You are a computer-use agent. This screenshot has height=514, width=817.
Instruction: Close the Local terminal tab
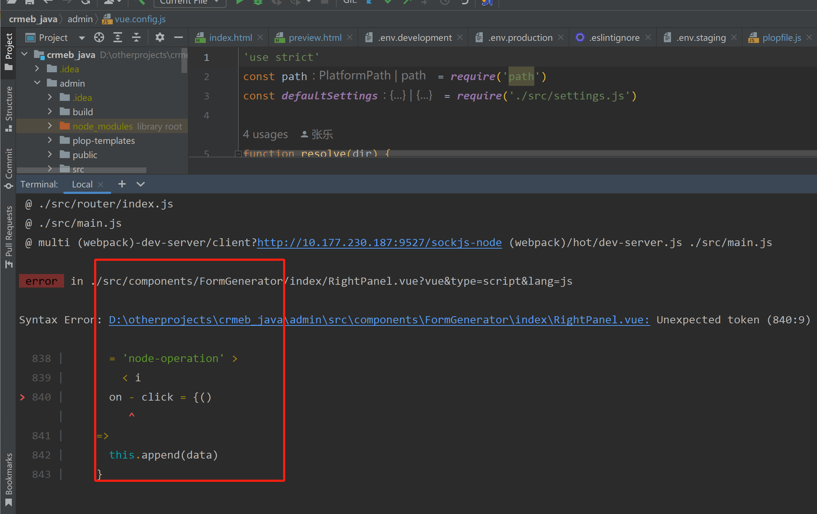[x=101, y=184]
